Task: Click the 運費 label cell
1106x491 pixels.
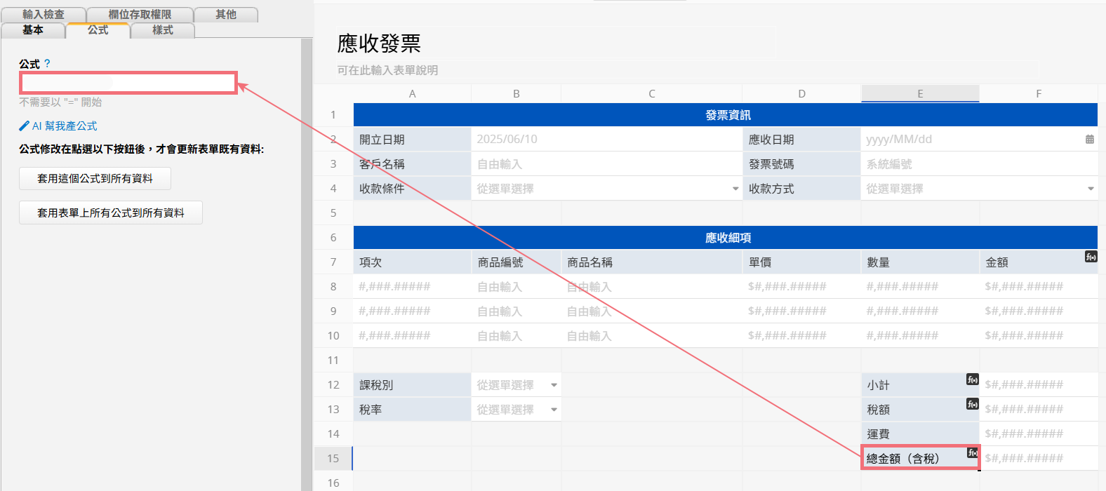Action: (x=920, y=434)
